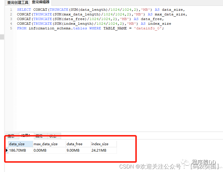Switch to the 概况 tab
Viewport: 223px width, 172px height.
(41, 136)
